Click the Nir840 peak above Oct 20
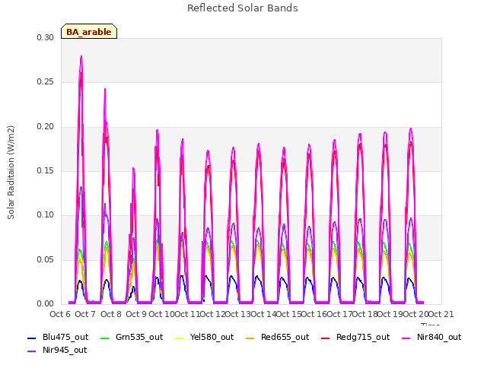 point(411,129)
